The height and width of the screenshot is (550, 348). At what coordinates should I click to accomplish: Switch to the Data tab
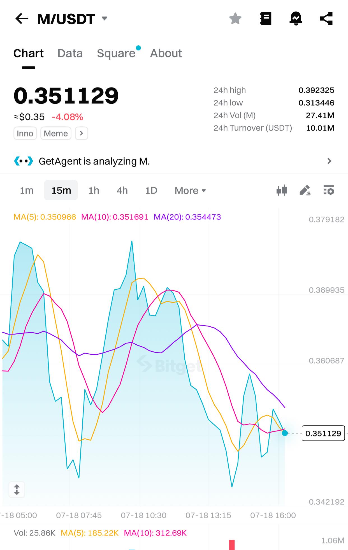(x=70, y=53)
